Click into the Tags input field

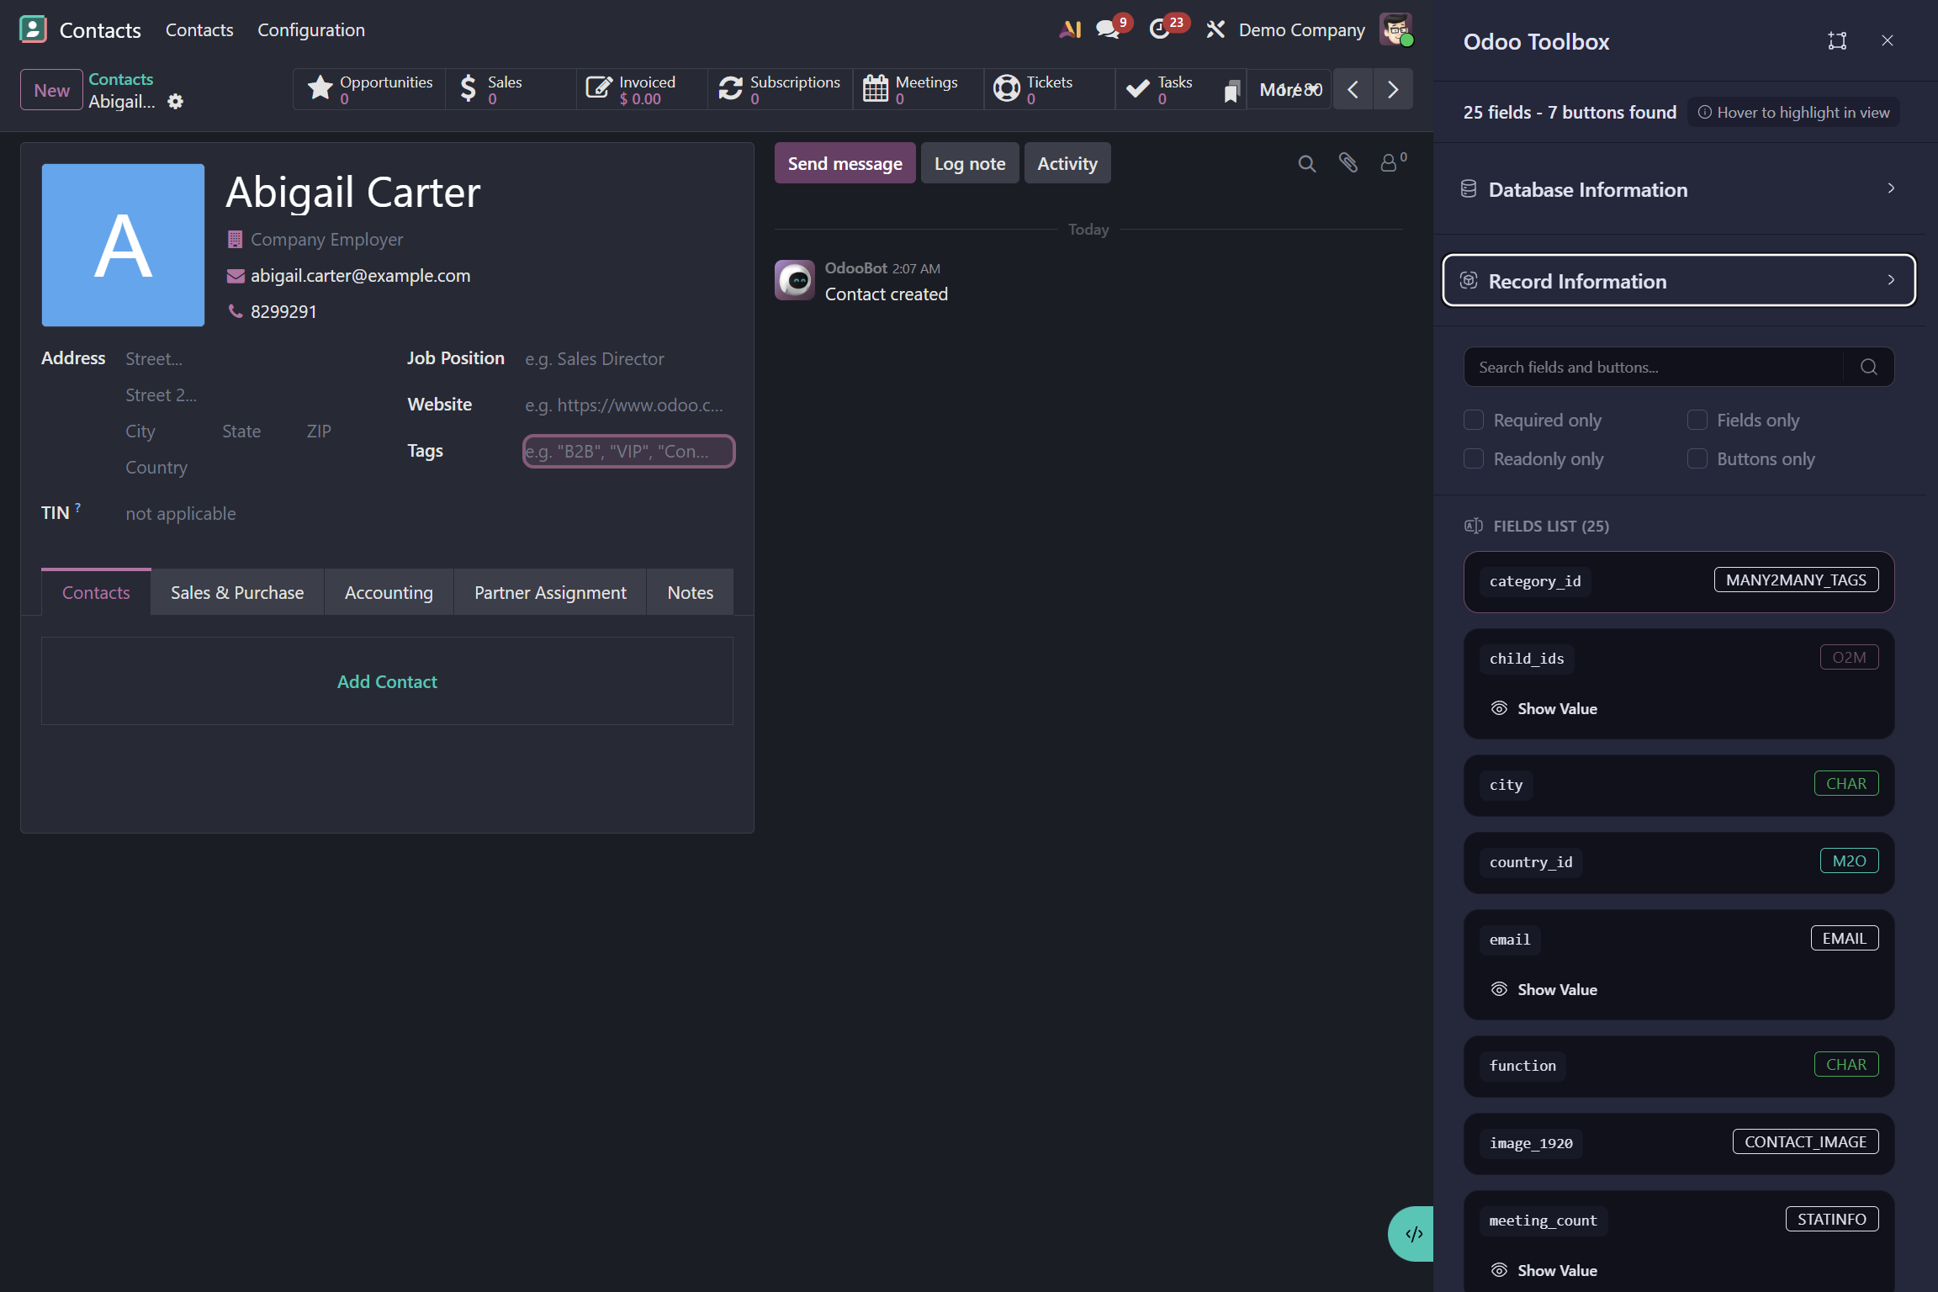(x=628, y=451)
